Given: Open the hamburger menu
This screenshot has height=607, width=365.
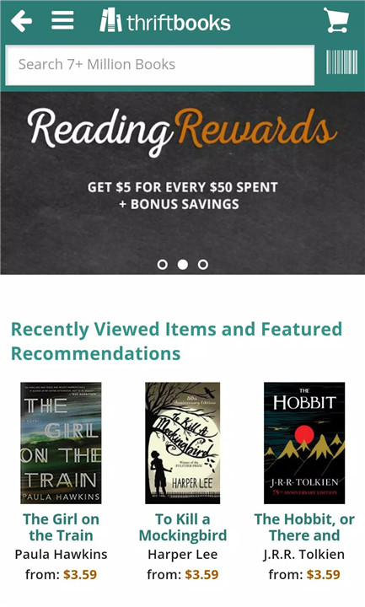Looking at the screenshot, I should click(x=62, y=20).
